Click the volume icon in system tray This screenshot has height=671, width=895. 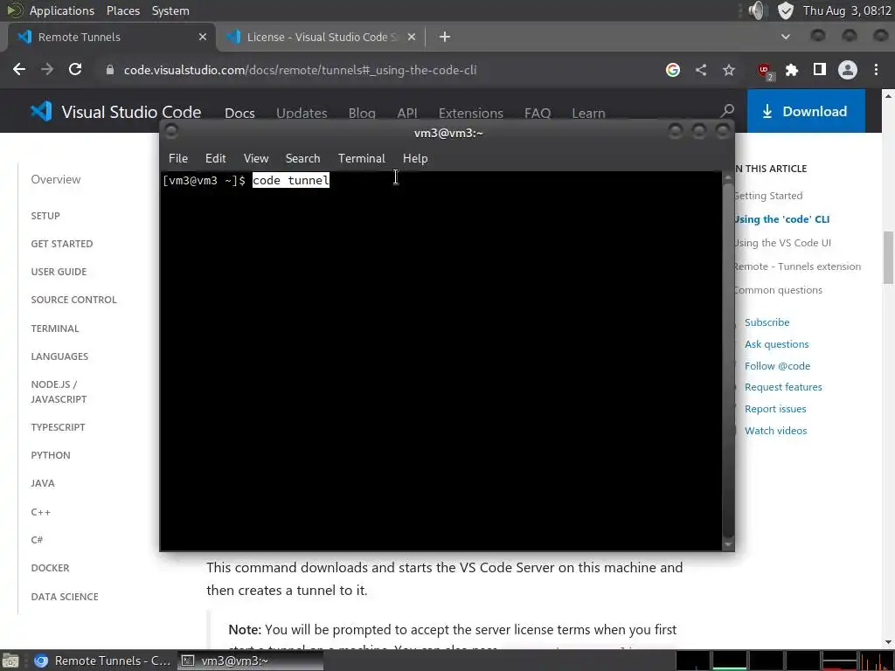coord(756,10)
